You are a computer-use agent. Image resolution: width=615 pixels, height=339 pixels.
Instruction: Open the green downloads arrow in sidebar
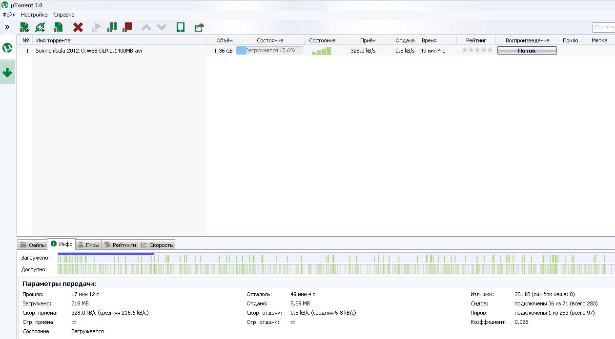[x=7, y=73]
